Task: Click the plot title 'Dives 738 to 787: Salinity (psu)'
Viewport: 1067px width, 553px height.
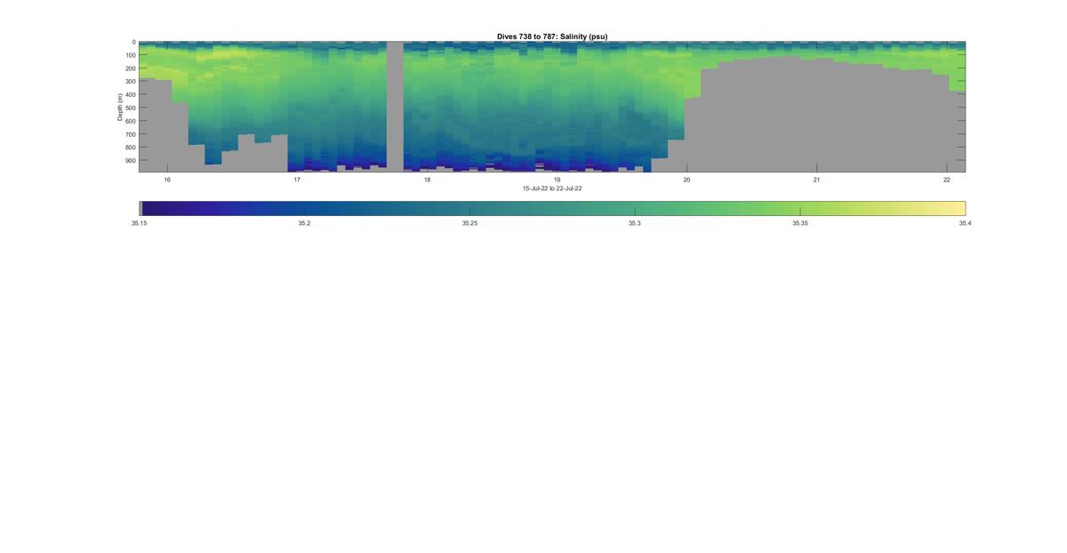Action: [551, 36]
